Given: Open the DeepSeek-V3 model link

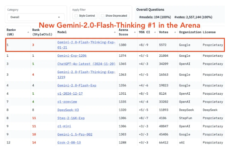Looking at the screenshot, I should coord(68,110).
